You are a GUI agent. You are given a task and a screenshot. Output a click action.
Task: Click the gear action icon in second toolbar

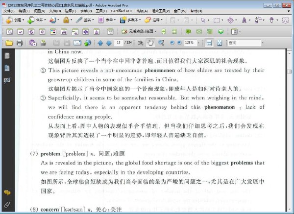click(42, 32)
